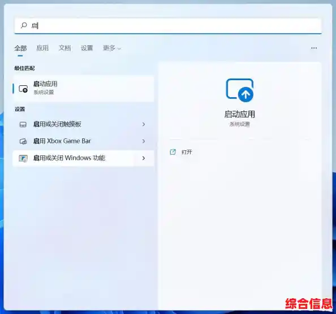Expand the 更多 dropdown
Screen dimensions: 336x314
click(112, 48)
